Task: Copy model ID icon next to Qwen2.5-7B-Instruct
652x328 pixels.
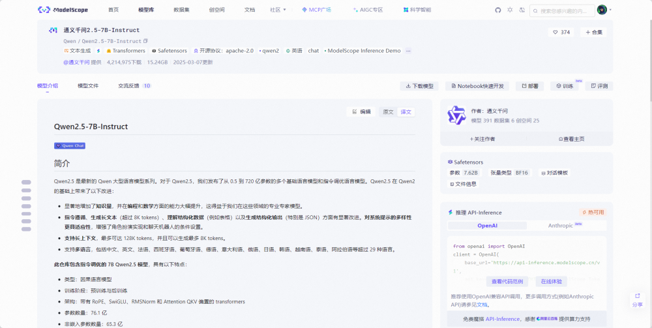Action: (145, 41)
